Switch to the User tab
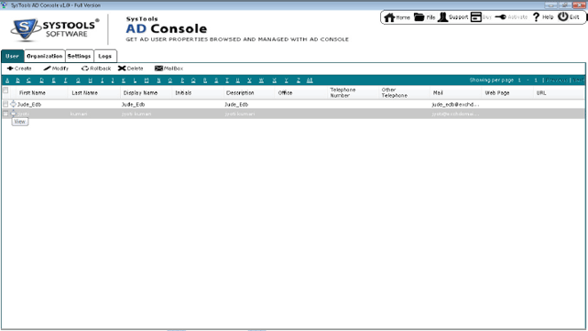The width and height of the screenshot is (588, 331). coord(13,56)
